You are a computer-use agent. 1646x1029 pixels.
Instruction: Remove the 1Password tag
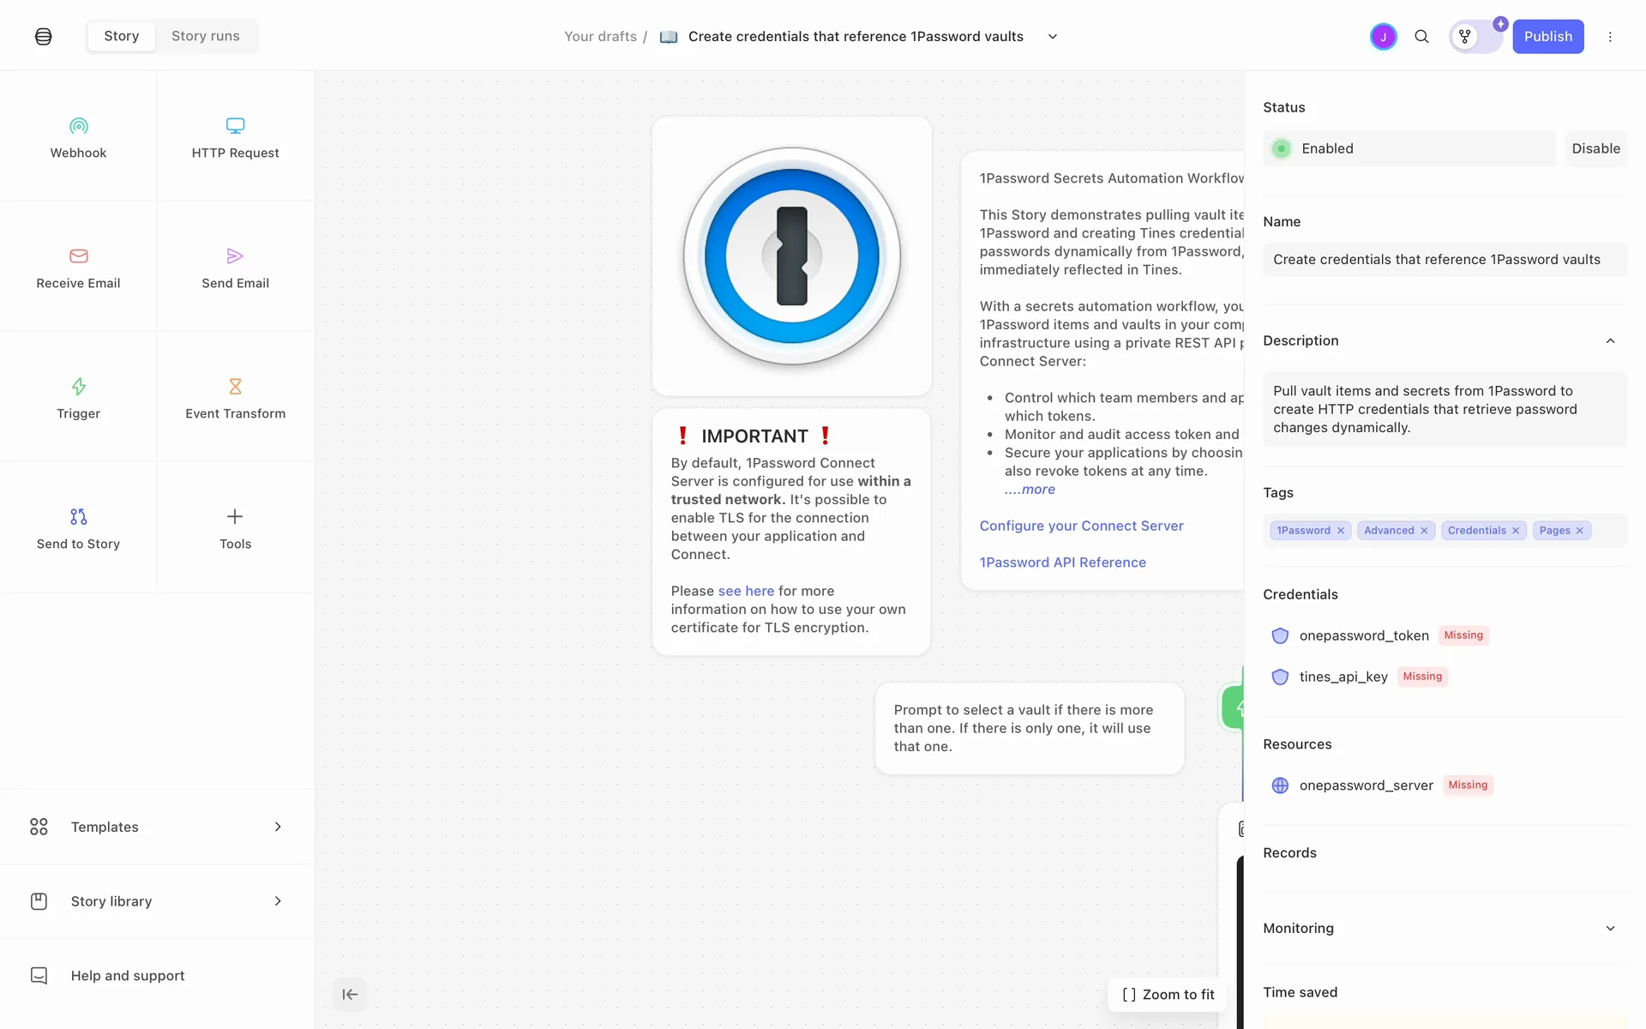click(x=1341, y=531)
